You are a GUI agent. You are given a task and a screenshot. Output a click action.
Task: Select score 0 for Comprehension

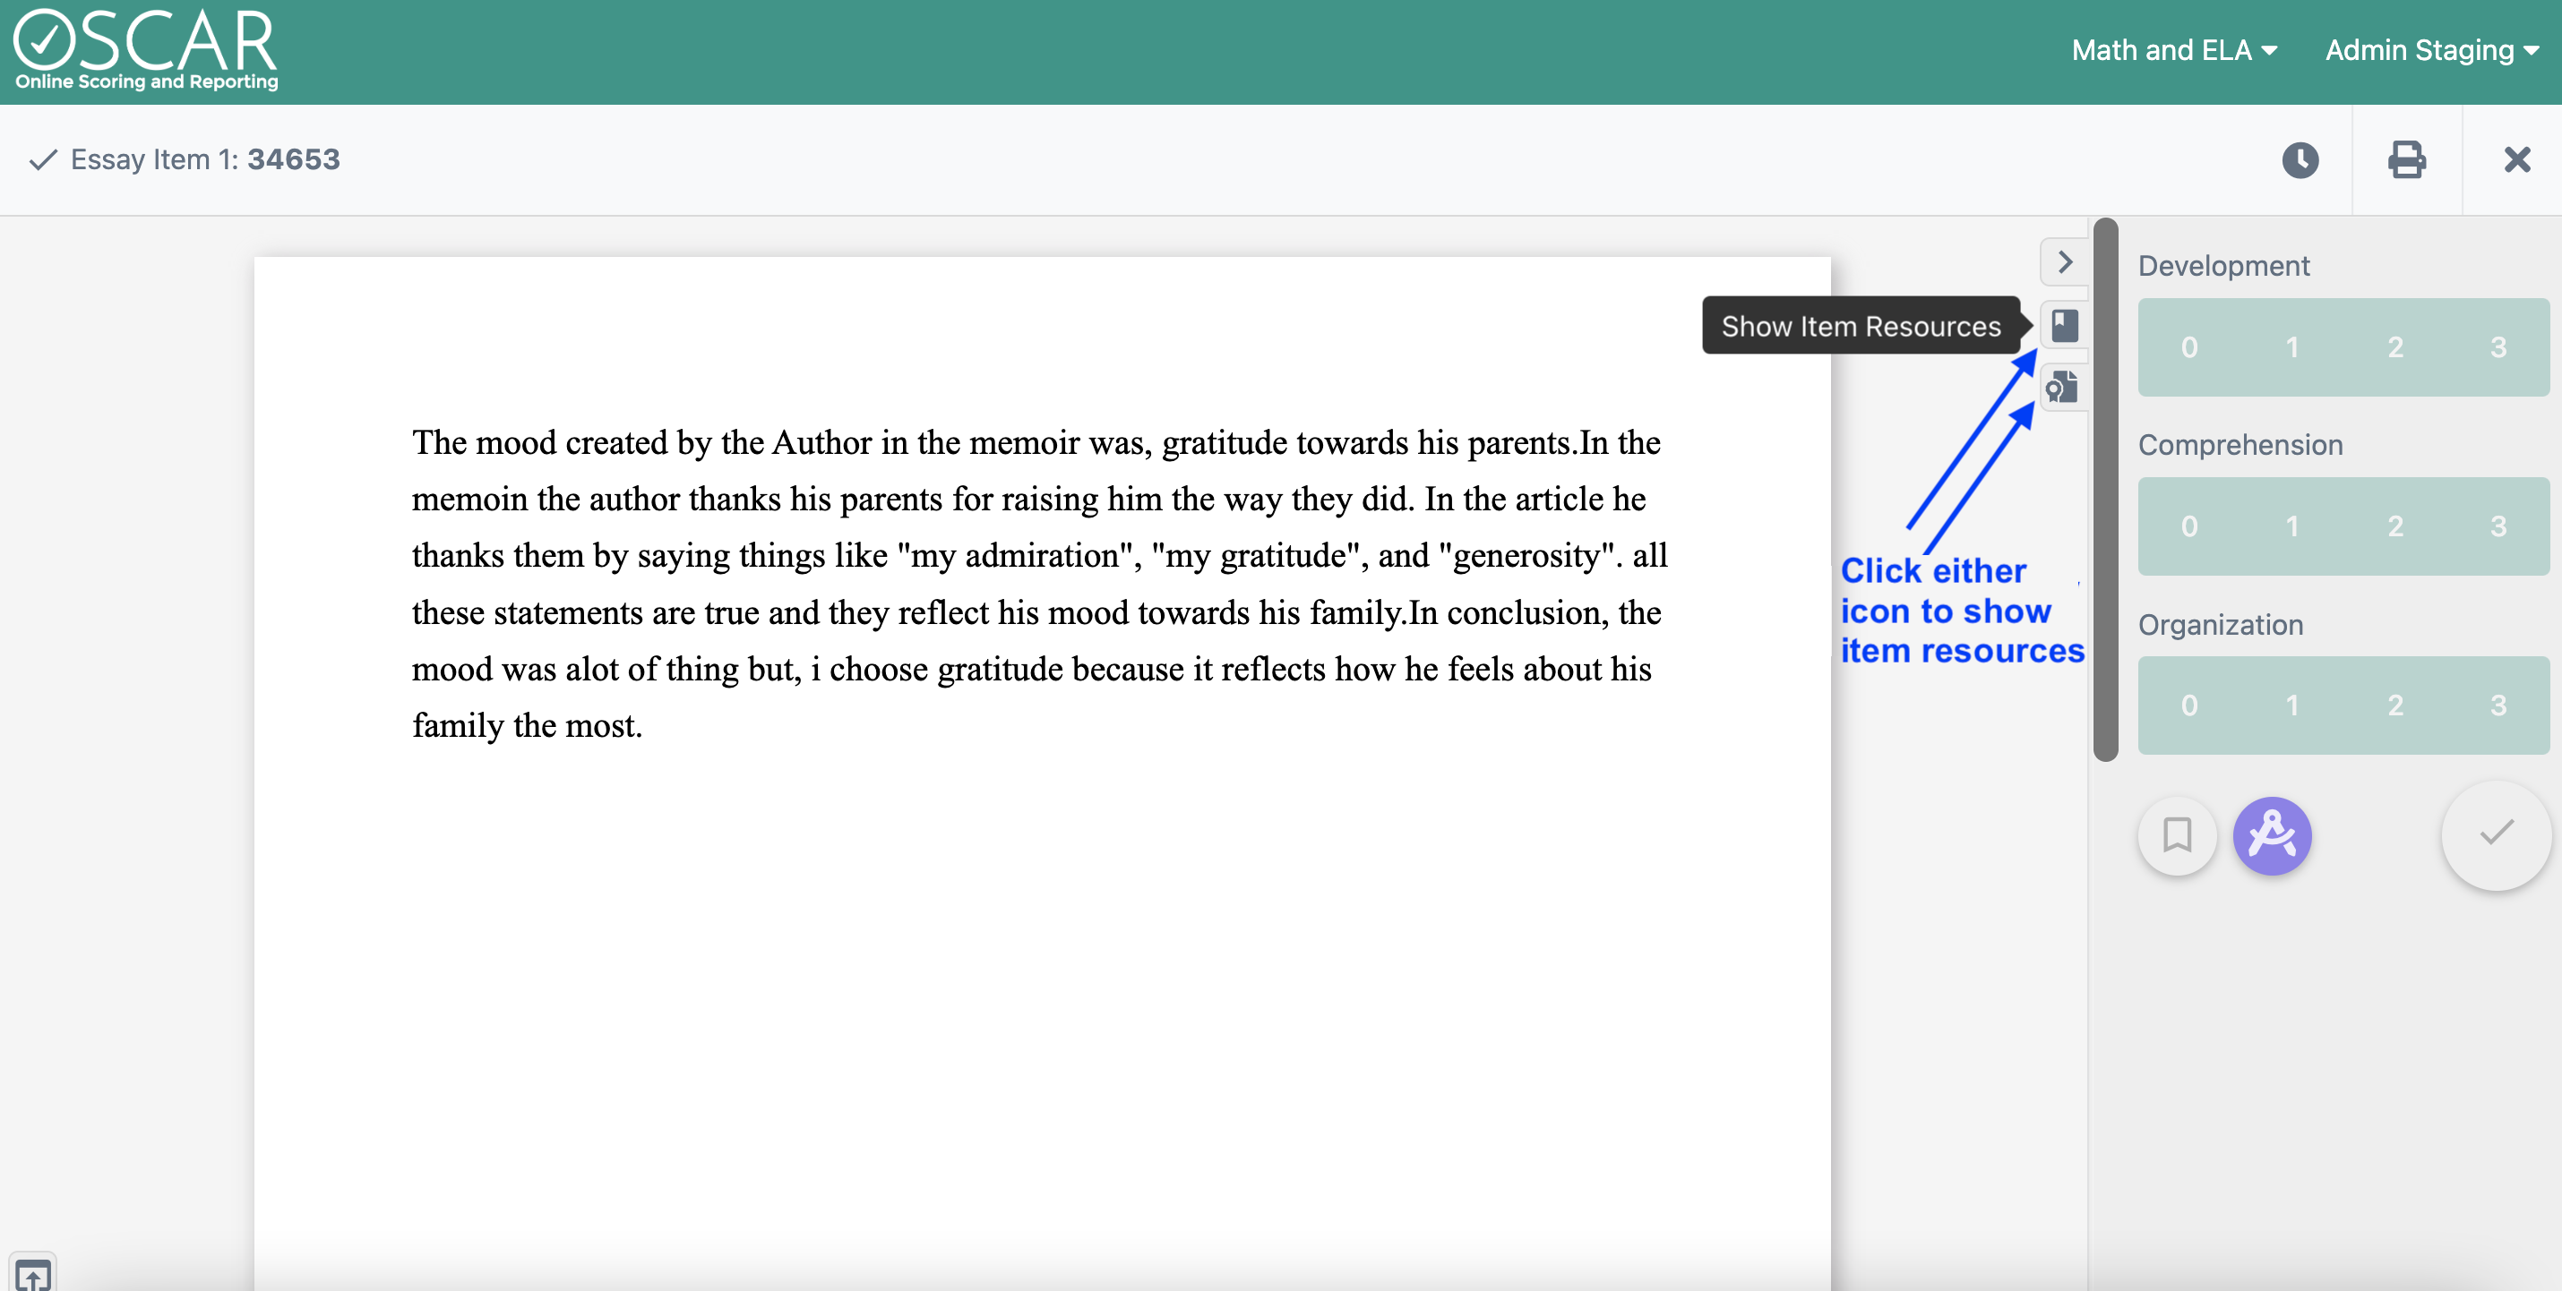tap(2189, 526)
